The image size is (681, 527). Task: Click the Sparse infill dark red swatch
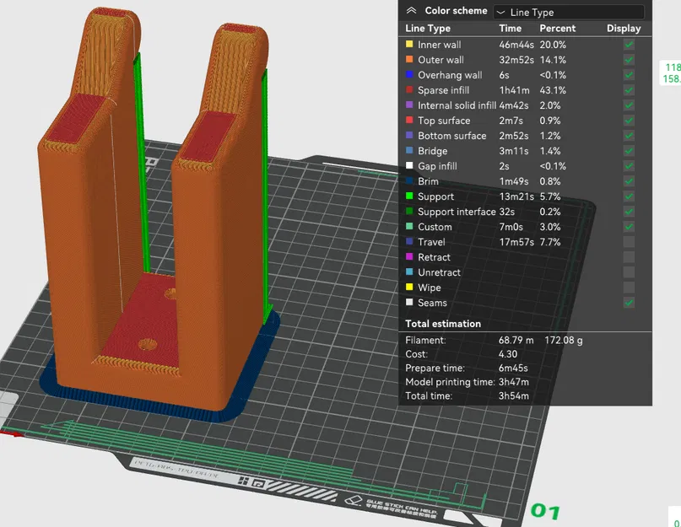pos(409,89)
